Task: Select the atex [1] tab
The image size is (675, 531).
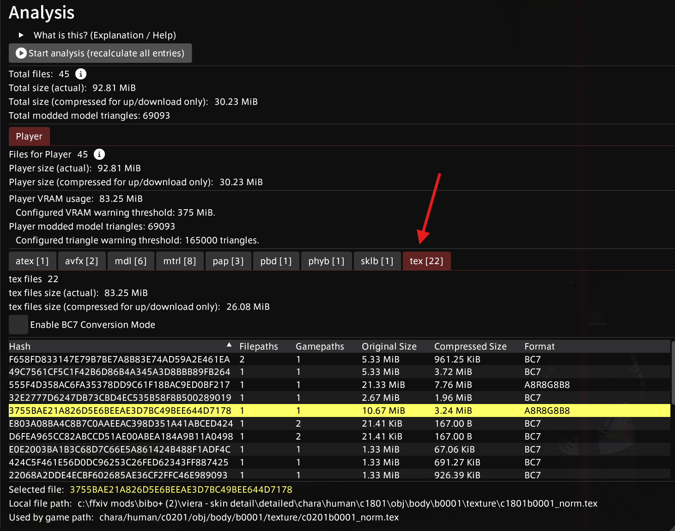Action: (32, 261)
